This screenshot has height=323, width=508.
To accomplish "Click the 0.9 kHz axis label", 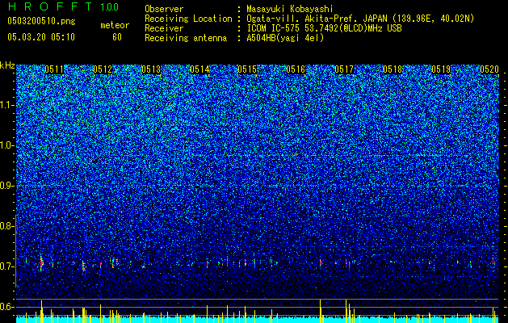I will click(6, 186).
